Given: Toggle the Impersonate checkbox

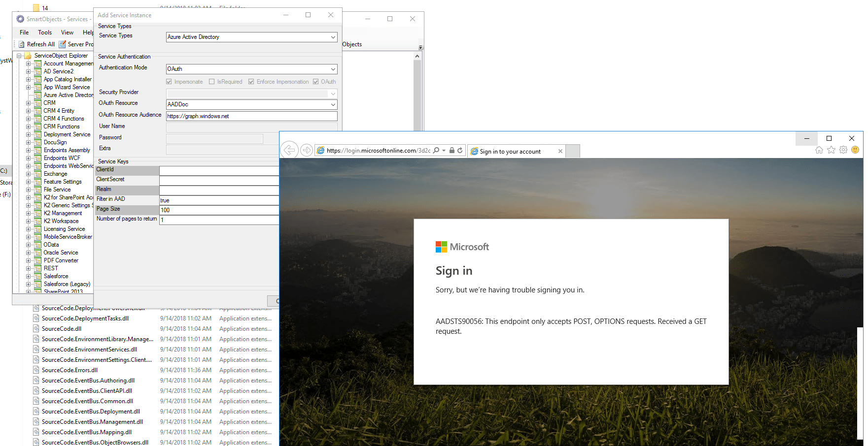Looking at the screenshot, I should click(x=169, y=82).
